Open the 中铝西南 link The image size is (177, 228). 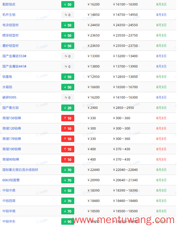pyautogui.click(x=9, y=201)
